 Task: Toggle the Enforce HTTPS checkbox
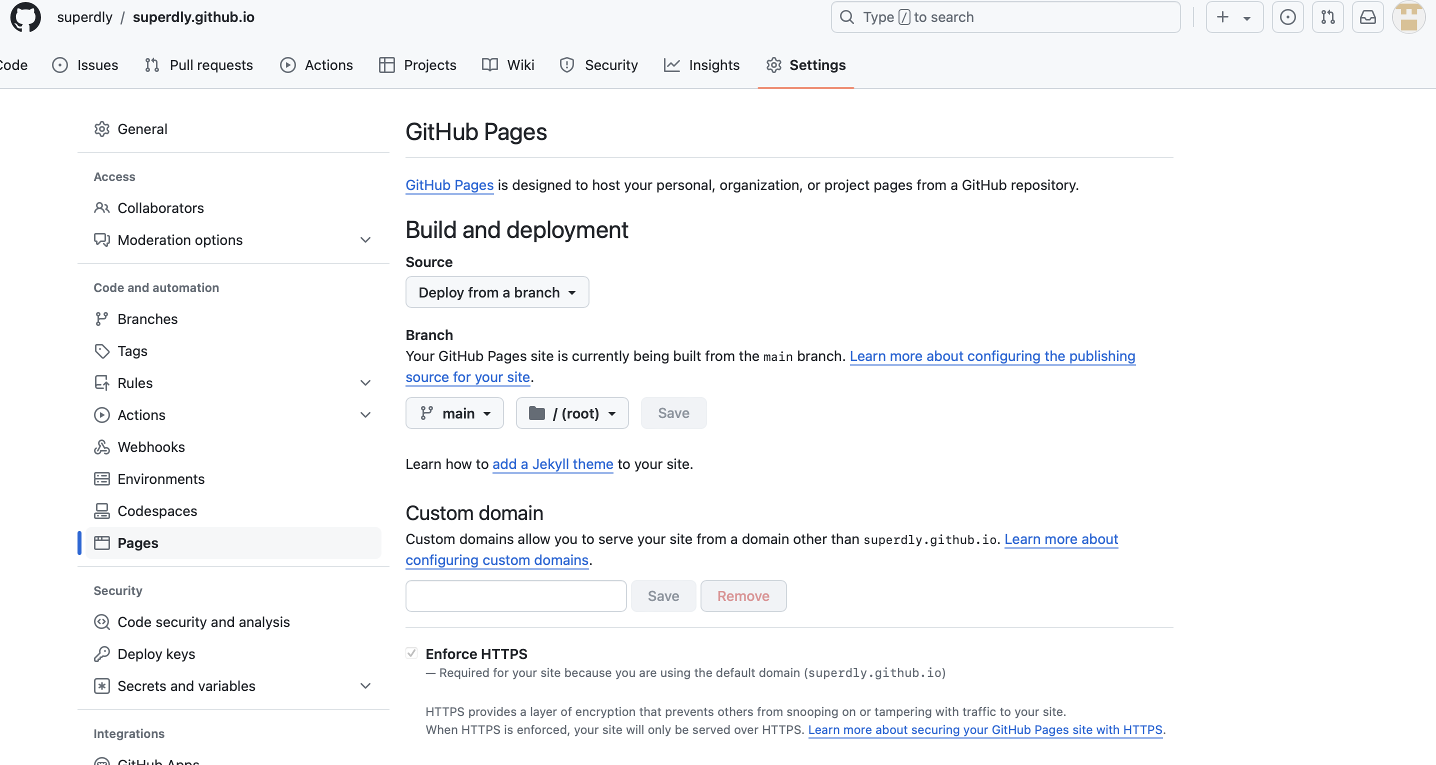(x=411, y=653)
